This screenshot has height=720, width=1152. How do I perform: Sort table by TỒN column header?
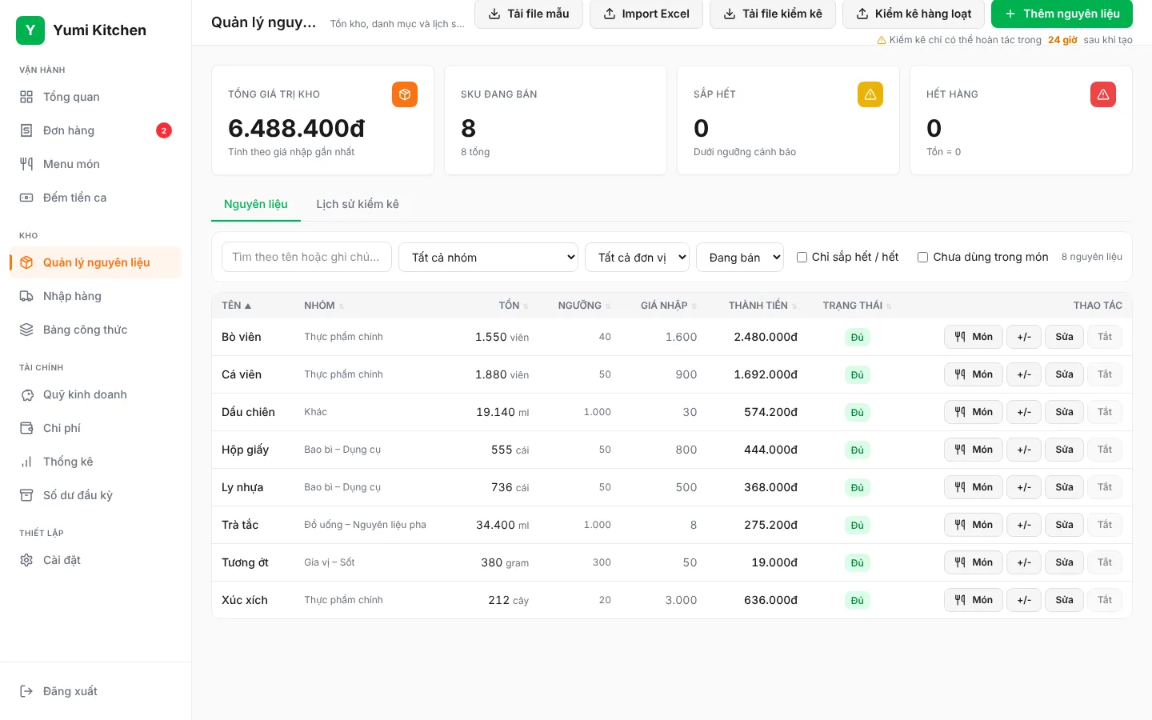[x=513, y=306]
